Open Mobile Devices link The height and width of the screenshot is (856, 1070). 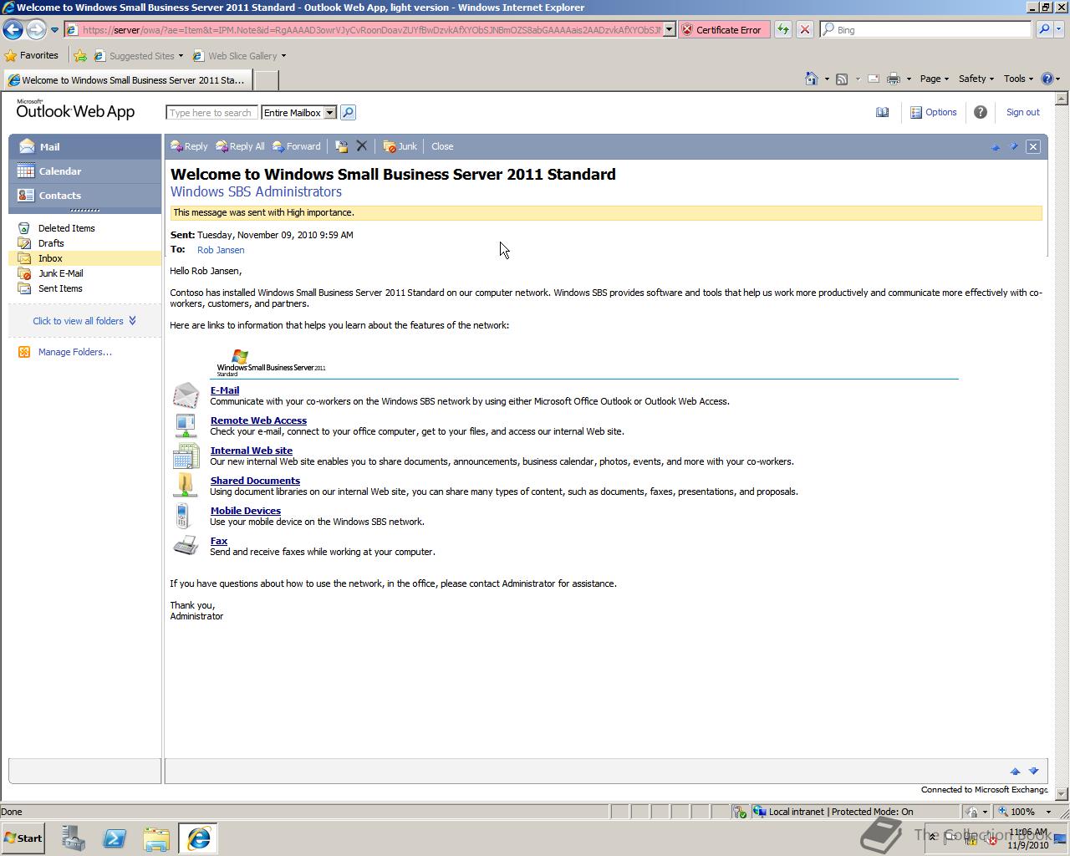[245, 511]
